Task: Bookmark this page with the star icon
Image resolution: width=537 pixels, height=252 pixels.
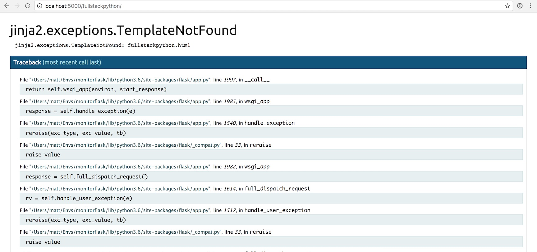Action: 507,6
